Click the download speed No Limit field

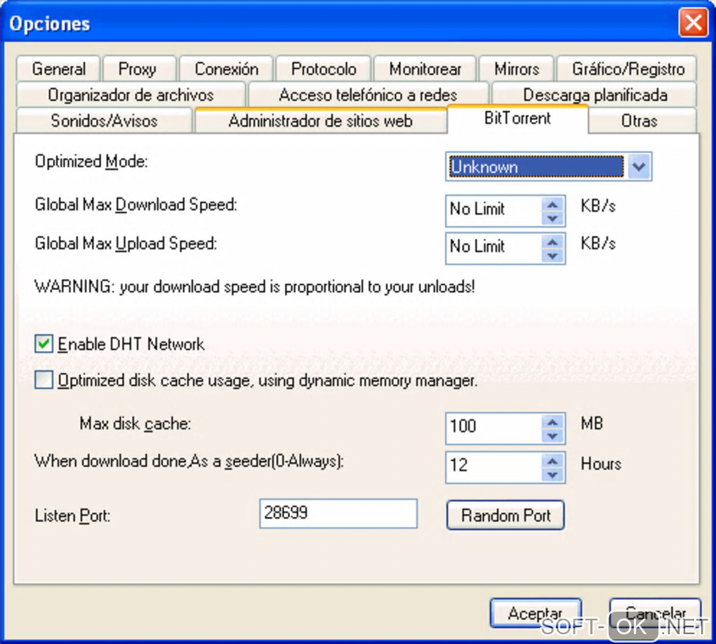[x=495, y=211]
